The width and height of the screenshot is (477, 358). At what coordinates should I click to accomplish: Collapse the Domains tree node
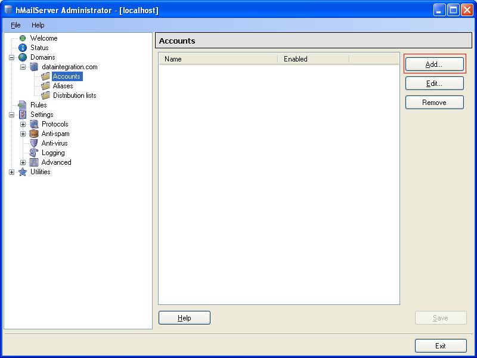[x=11, y=57]
